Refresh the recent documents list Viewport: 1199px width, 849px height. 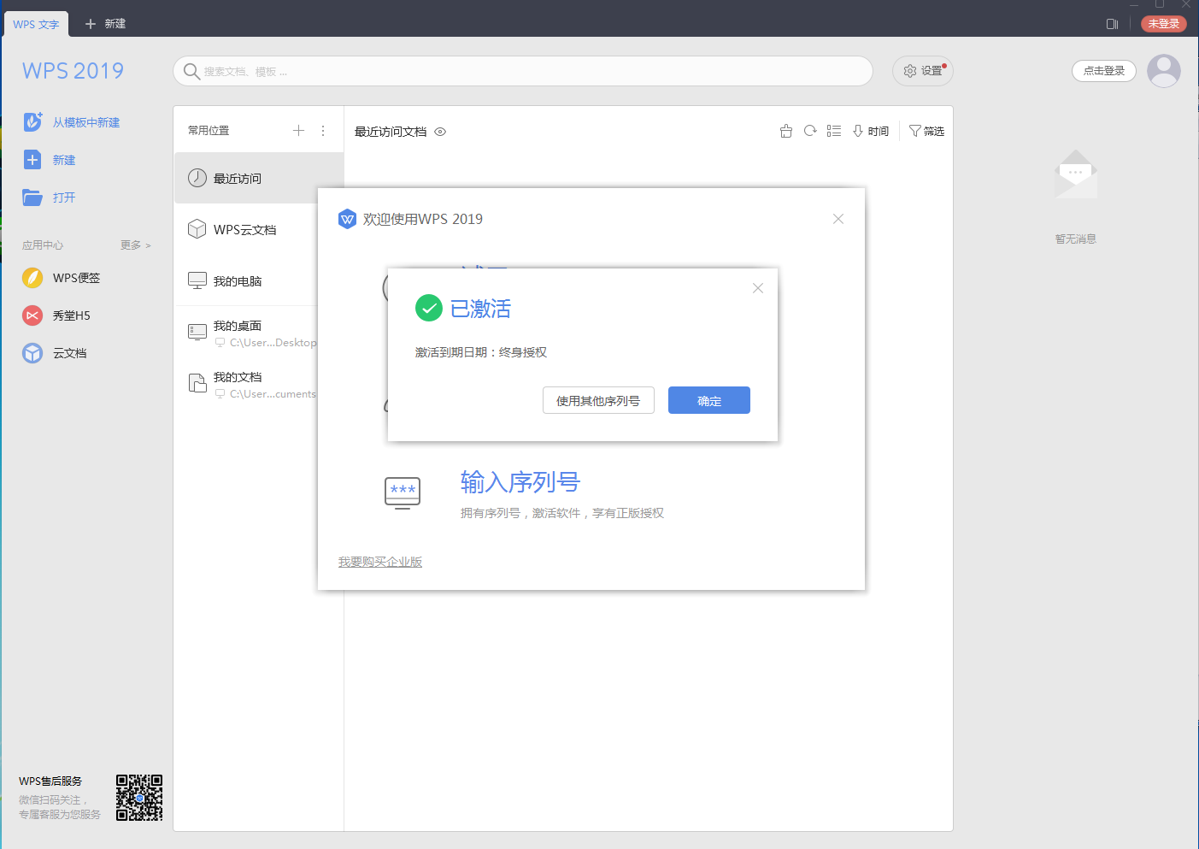[810, 131]
